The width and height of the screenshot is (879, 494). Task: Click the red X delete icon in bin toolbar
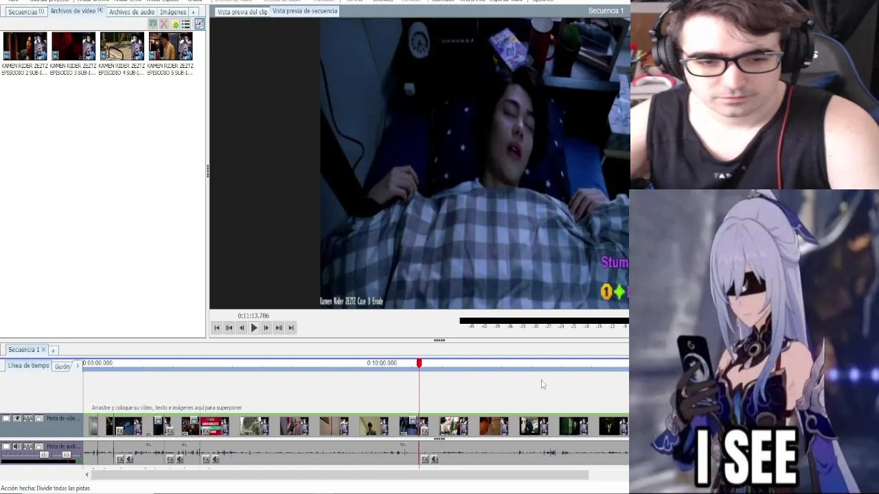163,24
